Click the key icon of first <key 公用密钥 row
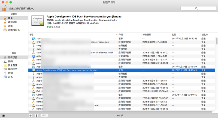218x118 pixels. 34,46
